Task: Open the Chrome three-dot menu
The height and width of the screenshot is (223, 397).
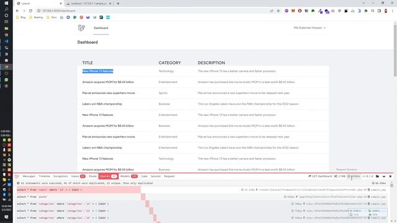Action: 393,11
